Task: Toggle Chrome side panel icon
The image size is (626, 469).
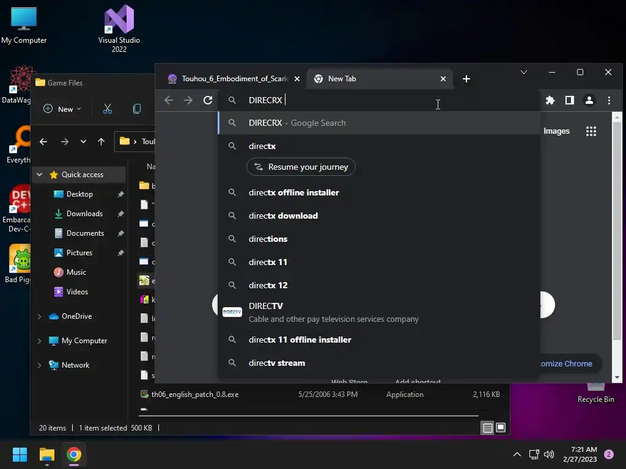Action: 570,100
